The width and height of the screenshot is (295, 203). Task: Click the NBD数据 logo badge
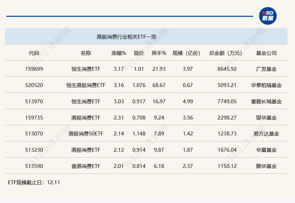pyautogui.click(x=268, y=16)
